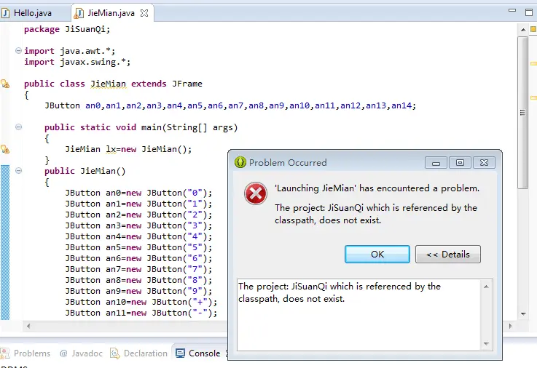Collapse the import statements fold
The width and height of the screenshot is (537, 368).
18,51
